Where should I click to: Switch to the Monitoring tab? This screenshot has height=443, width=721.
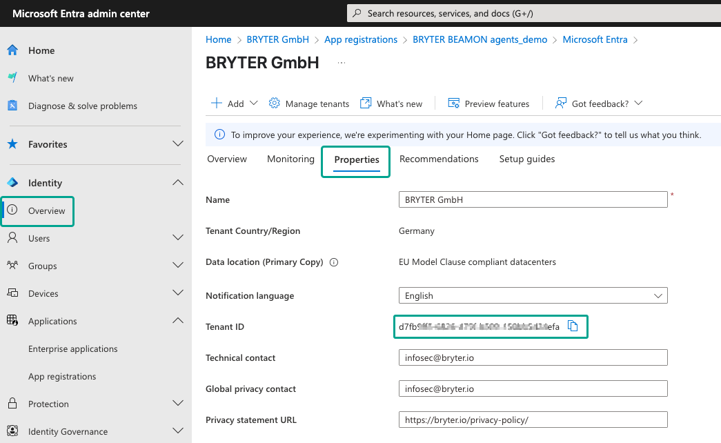[290, 159]
